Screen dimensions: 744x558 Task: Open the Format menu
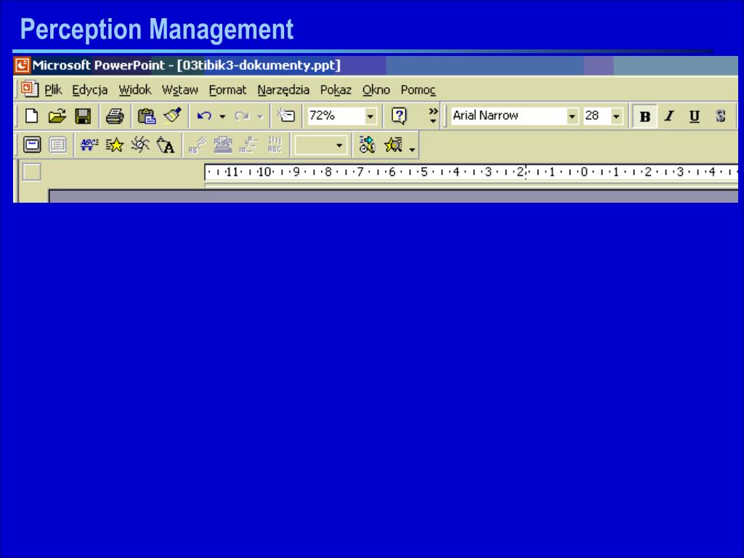point(227,89)
